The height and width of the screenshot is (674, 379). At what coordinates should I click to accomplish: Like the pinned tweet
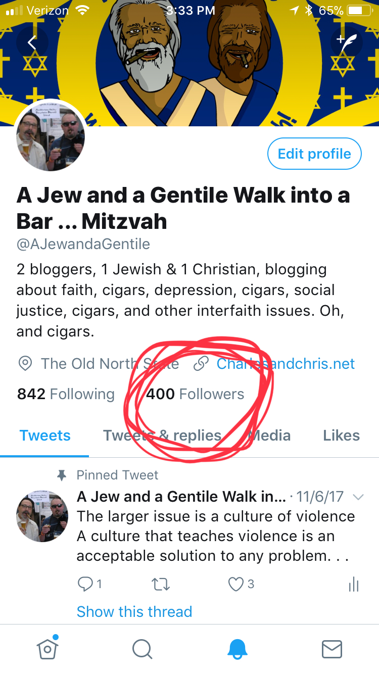[x=236, y=585]
